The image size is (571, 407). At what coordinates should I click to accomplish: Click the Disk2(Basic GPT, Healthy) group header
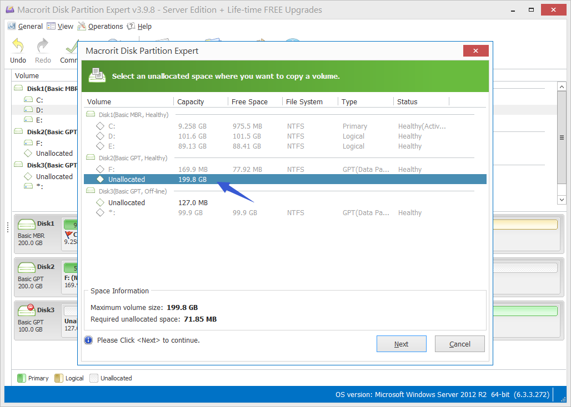point(133,158)
